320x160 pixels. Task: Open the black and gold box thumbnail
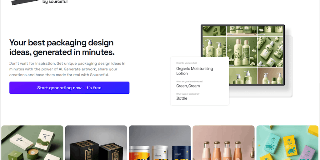coord(96,142)
